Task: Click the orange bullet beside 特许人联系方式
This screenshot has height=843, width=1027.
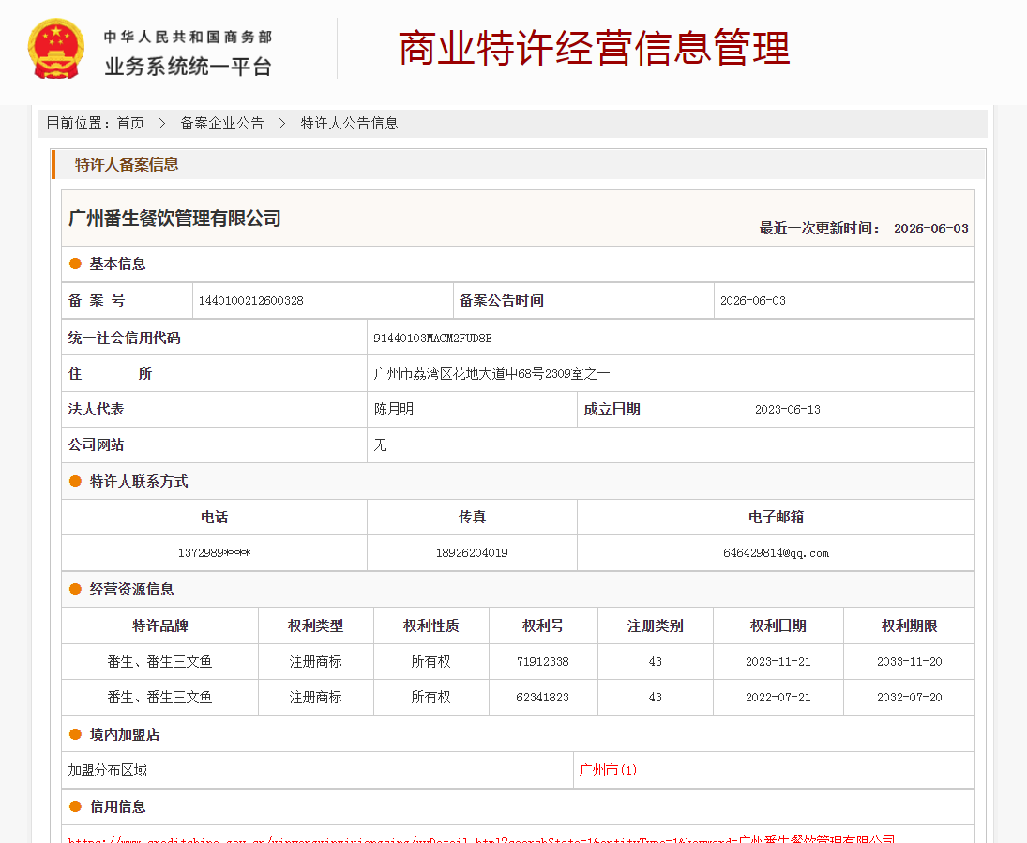Action: [x=75, y=481]
